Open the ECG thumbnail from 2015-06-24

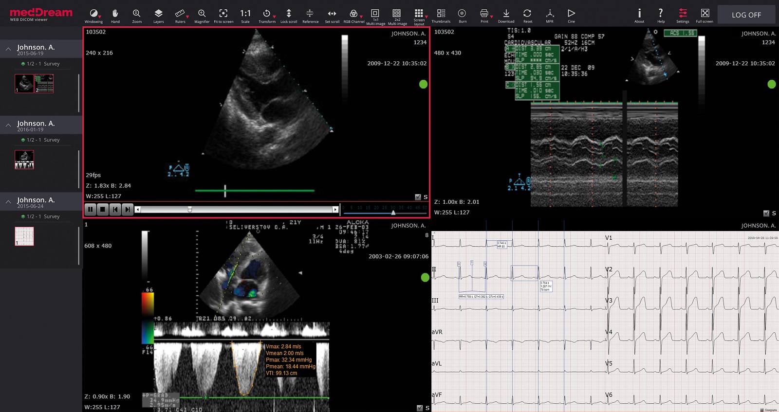[x=24, y=236]
